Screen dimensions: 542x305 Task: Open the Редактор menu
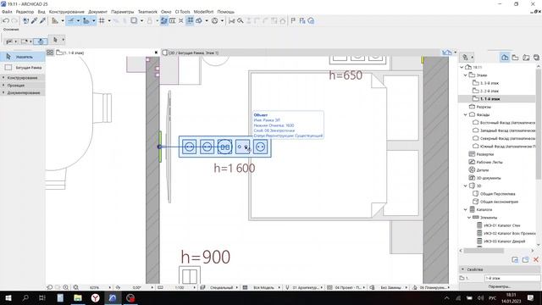(x=25, y=12)
